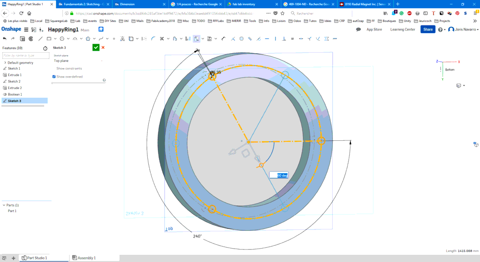Select Extrude 2 in the feature list

[14, 88]
